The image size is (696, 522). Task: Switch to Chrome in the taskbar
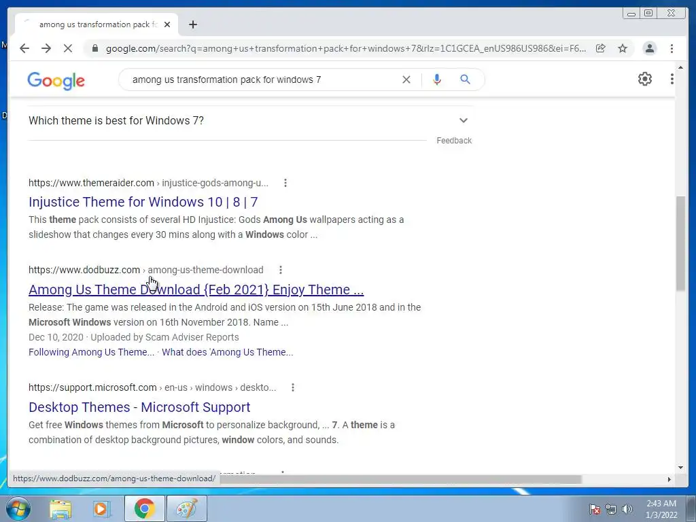point(144,508)
